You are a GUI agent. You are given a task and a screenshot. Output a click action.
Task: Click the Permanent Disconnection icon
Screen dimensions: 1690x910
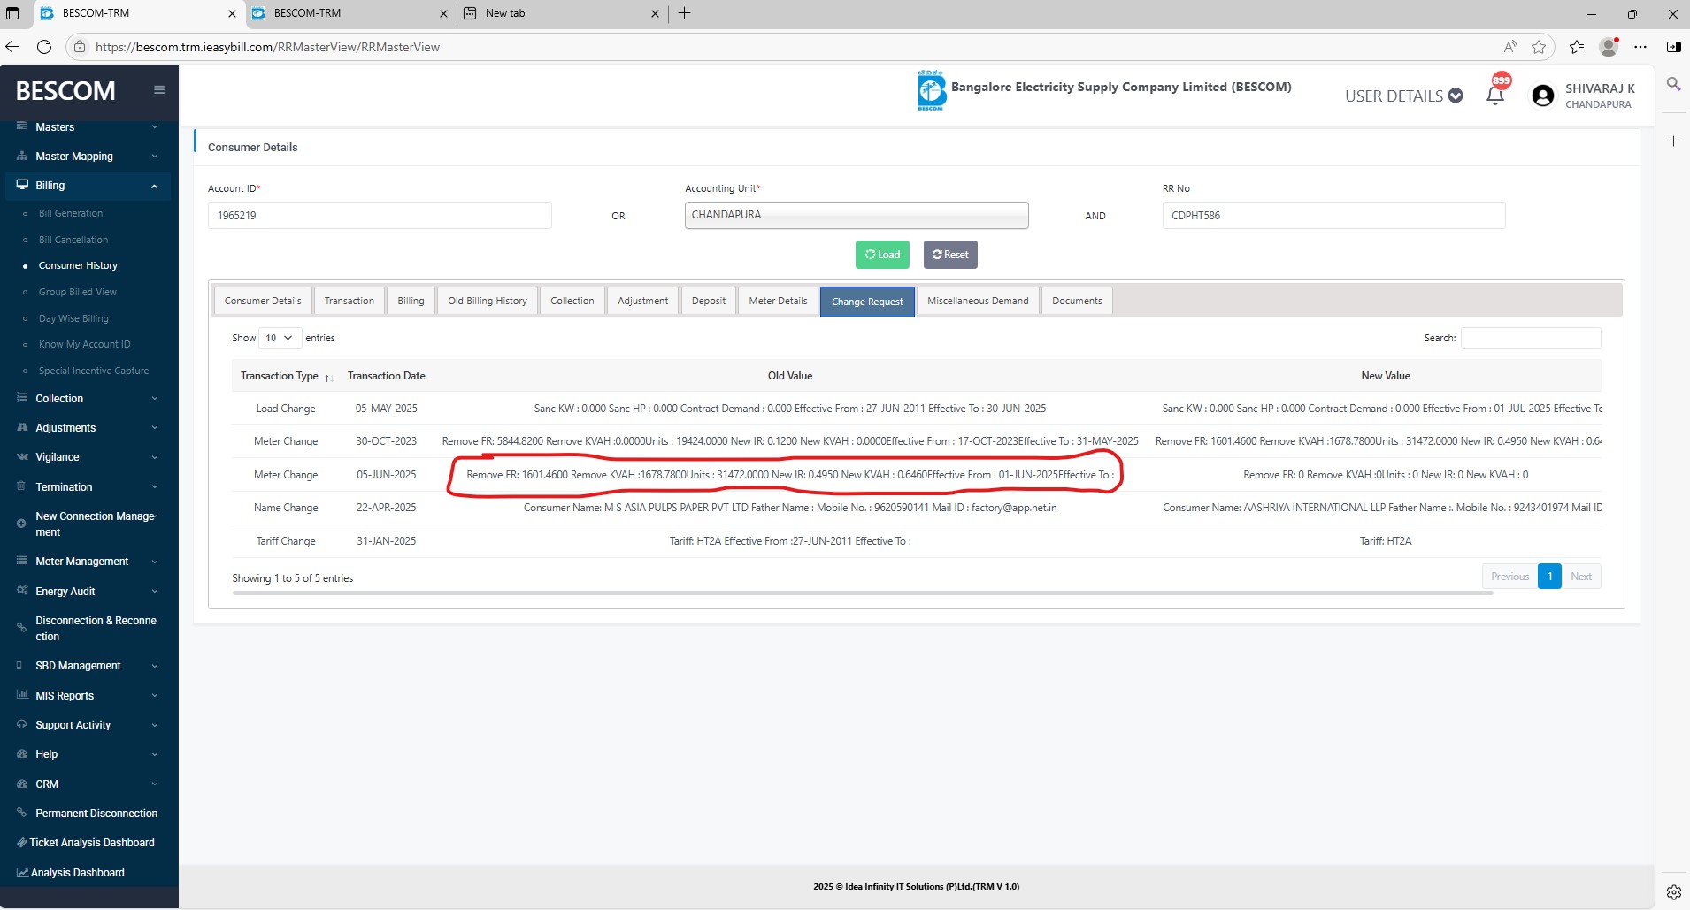tap(22, 813)
